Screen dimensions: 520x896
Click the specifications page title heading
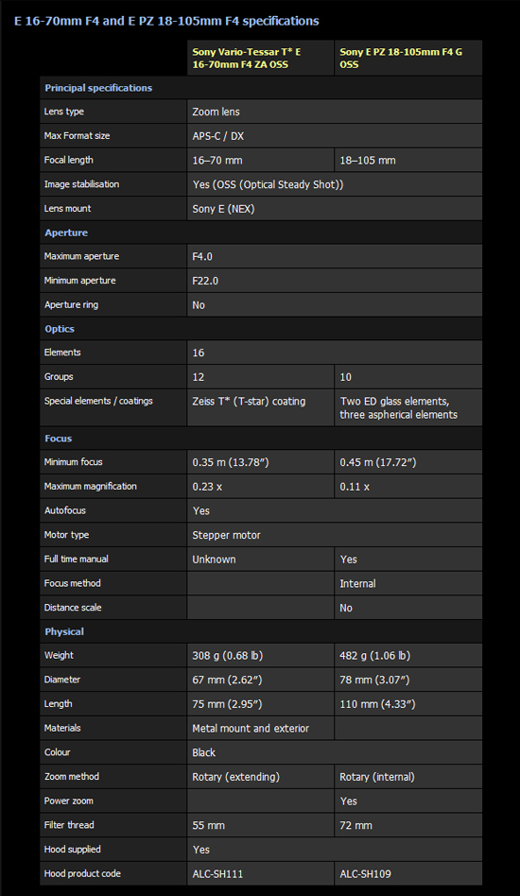[166, 21]
